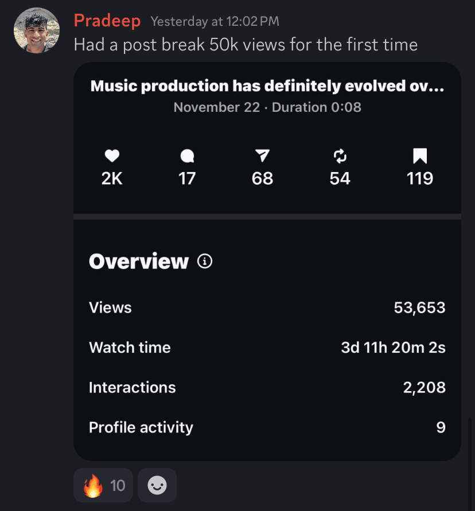Open the add reaction smiley button
Screen dimensions: 475x511
tap(157, 486)
